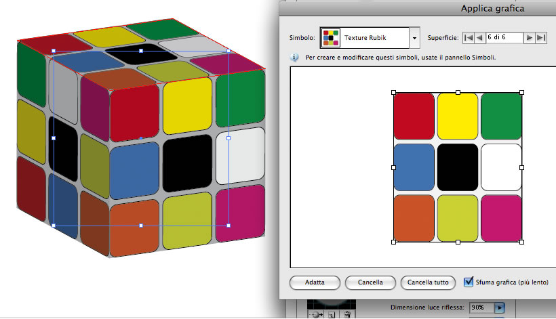Click the bottom-right handle of the preview symbol
The image size is (556, 319).
tap(521, 242)
